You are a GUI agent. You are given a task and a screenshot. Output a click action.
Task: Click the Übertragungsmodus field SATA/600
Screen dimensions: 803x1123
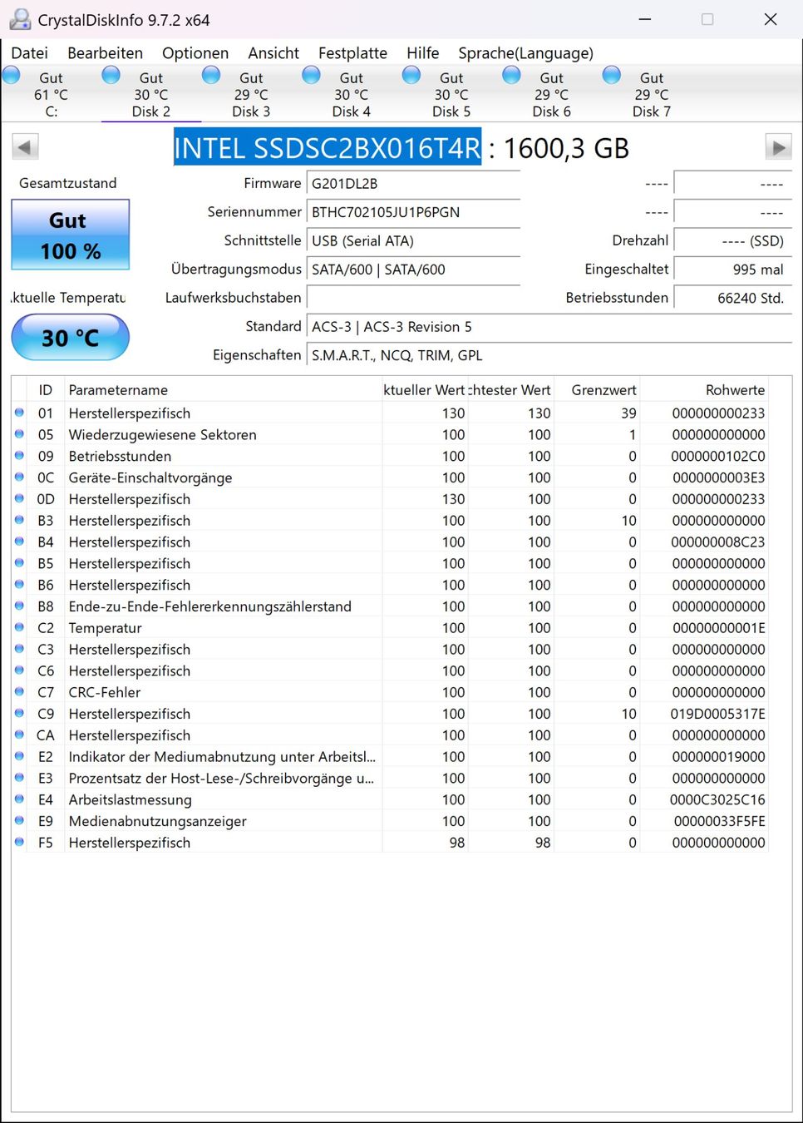[x=413, y=270]
